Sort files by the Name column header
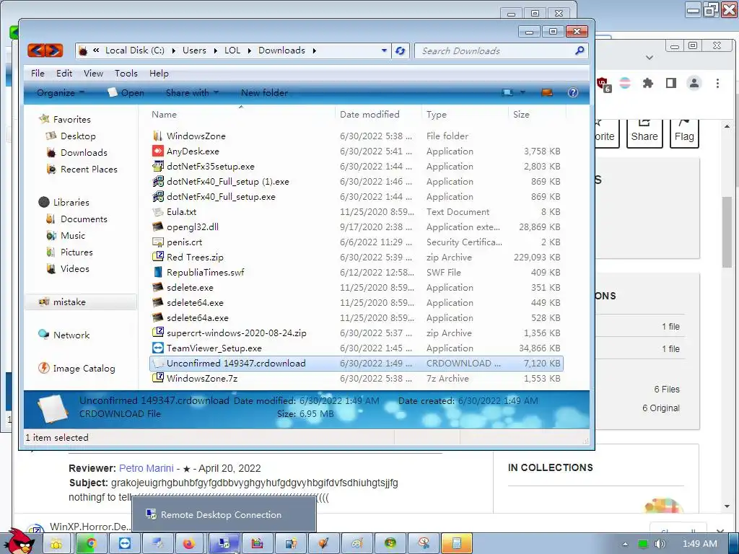Screen dimensions: 739x554 164,115
